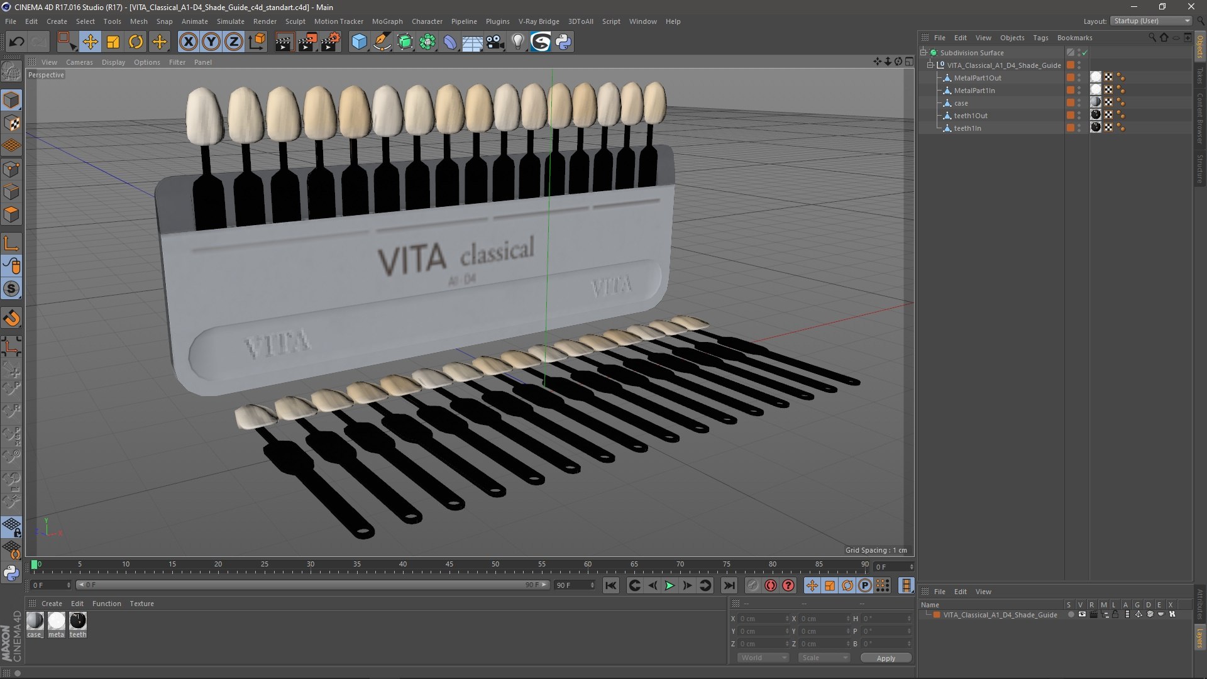
Task: Select Polygons mode in left toolbar
Action: (x=11, y=214)
